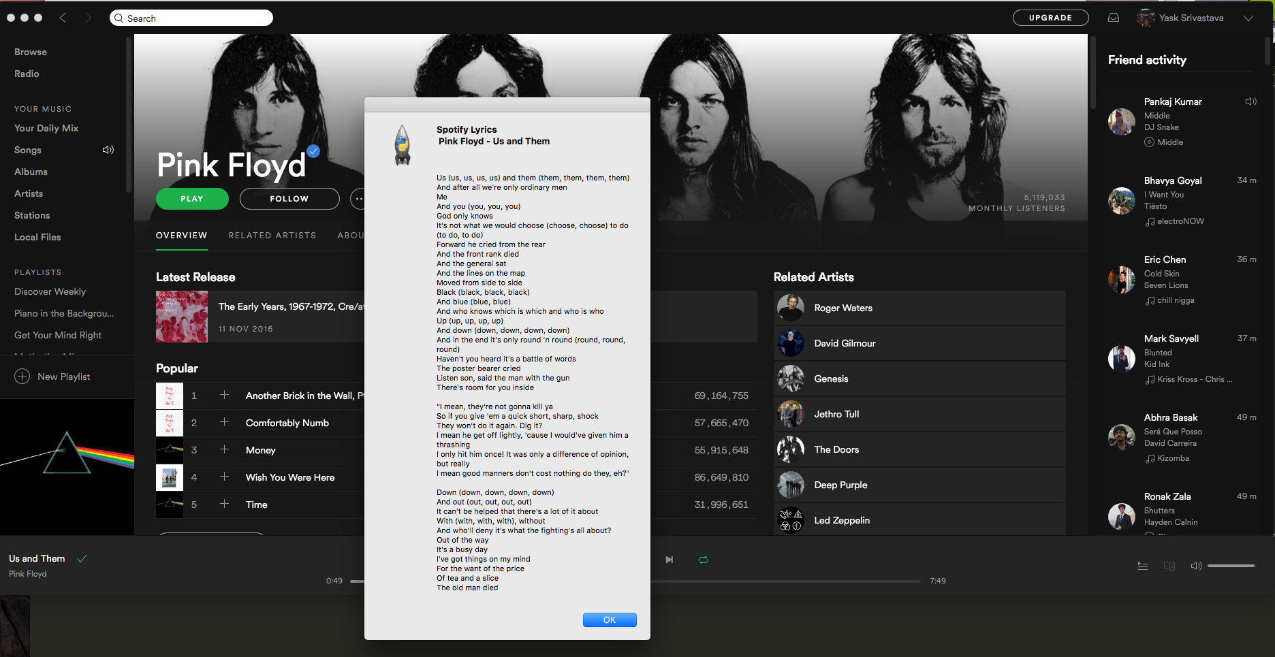Play Pink Floyd with green PLAY button
1275x657 pixels.
(x=192, y=199)
